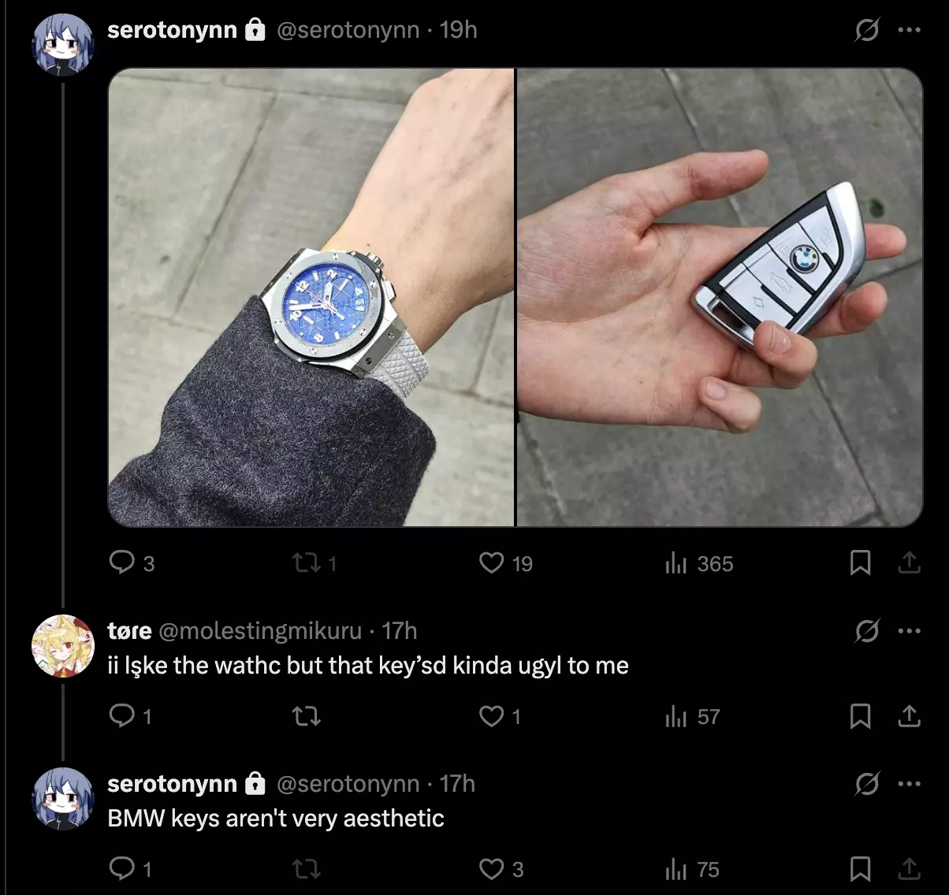This screenshot has width=949, height=895.
Task: Open @molestingmikuru profile link
Action: tap(260, 631)
